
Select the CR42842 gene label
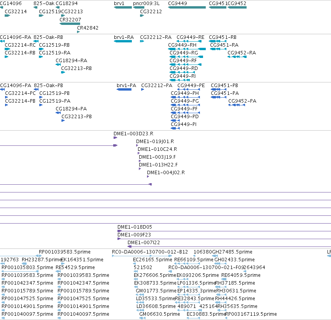(88, 28)
